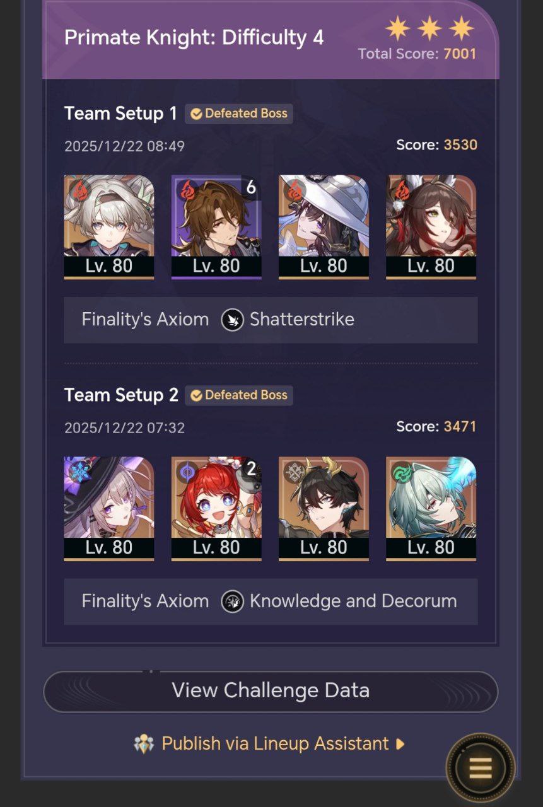Click the Knowledge and Decorum buff icon
Image resolution: width=543 pixels, height=807 pixels.
pos(232,602)
